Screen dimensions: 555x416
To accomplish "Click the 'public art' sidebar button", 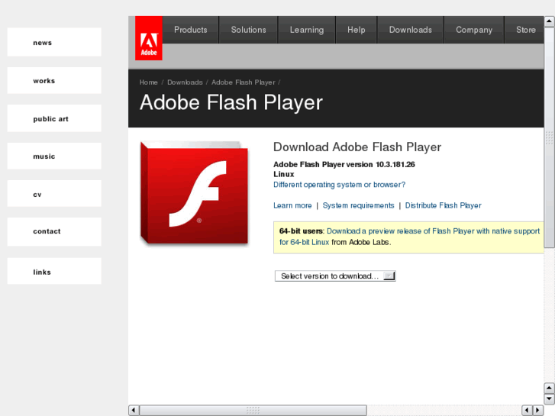I will coord(54,119).
